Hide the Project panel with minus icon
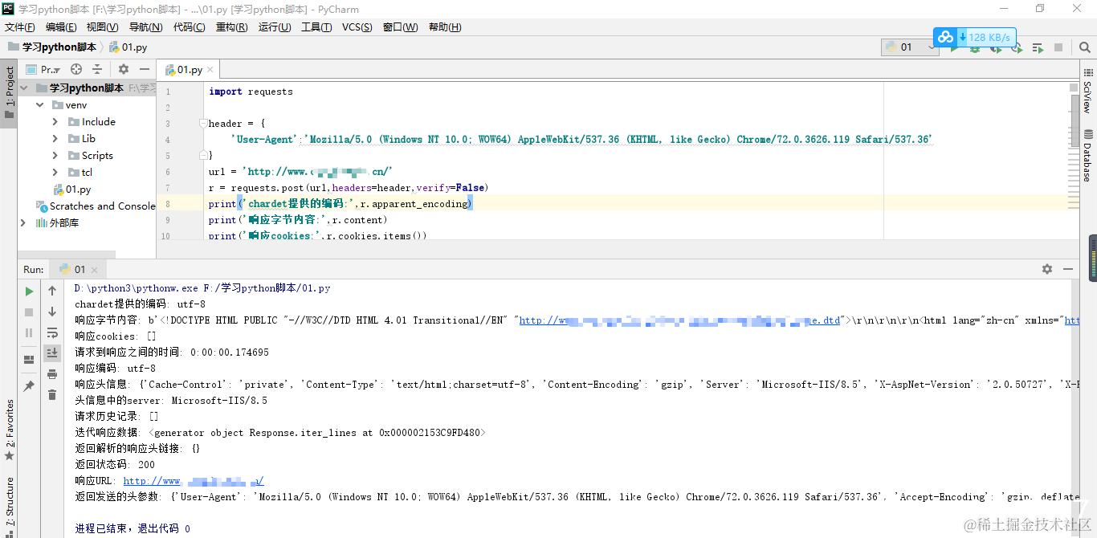Viewport: 1097px width, 538px height. click(x=145, y=69)
